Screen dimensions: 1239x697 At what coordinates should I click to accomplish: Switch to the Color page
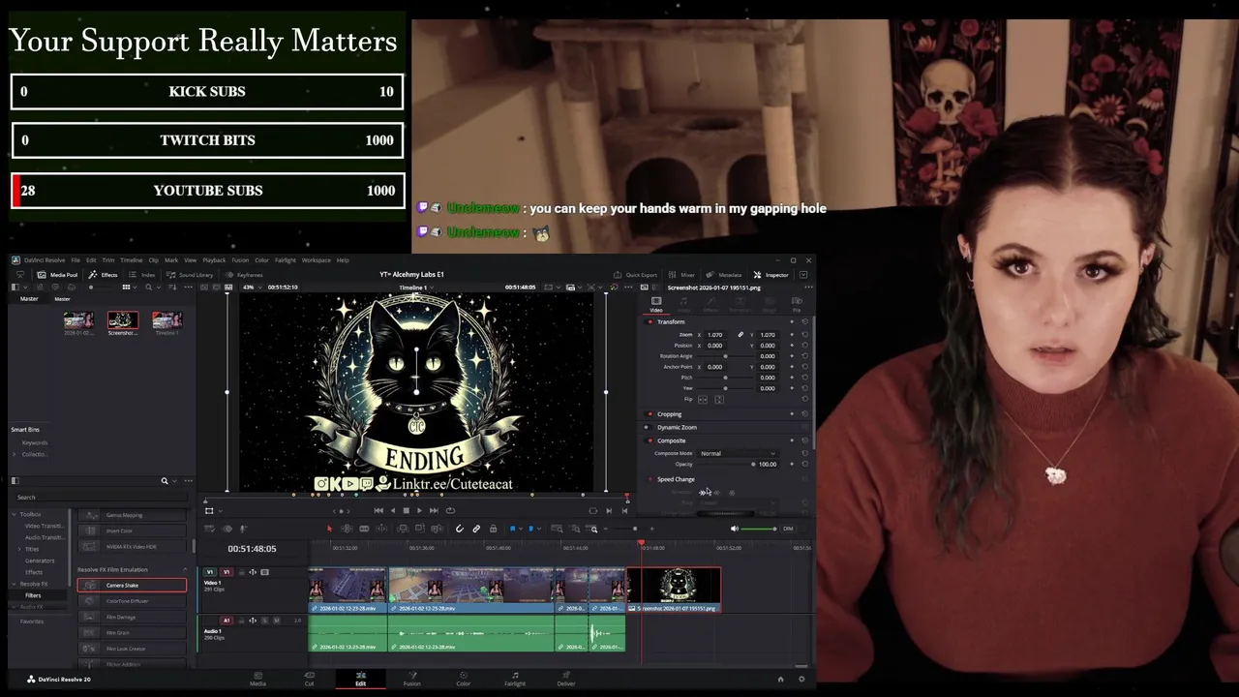464,678
